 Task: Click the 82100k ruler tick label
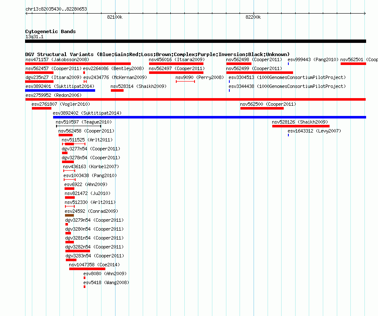tap(115, 17)
